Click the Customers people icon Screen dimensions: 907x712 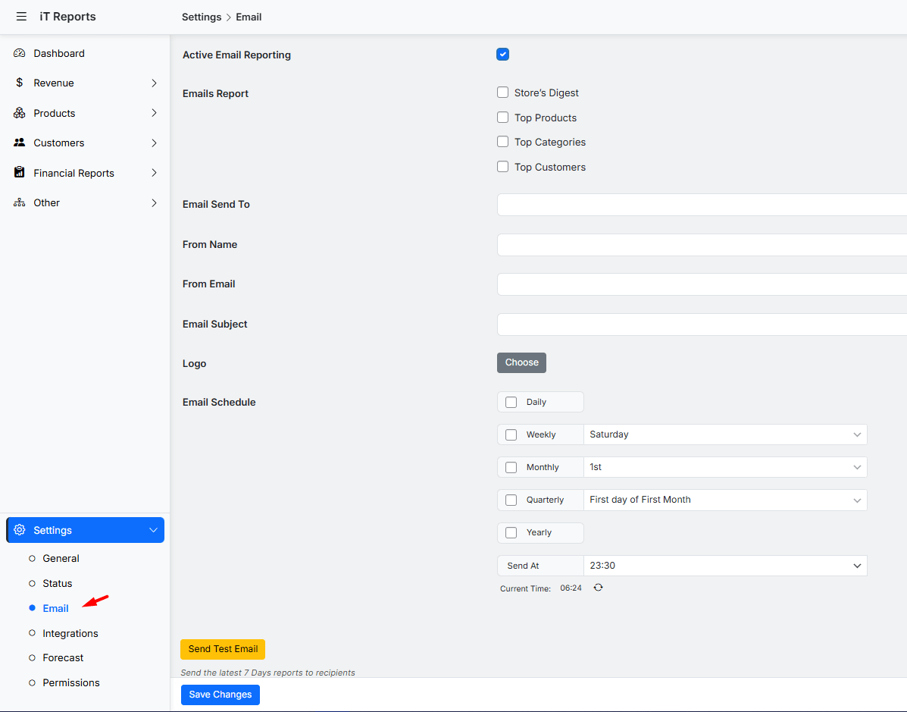[x=20, y=143]
